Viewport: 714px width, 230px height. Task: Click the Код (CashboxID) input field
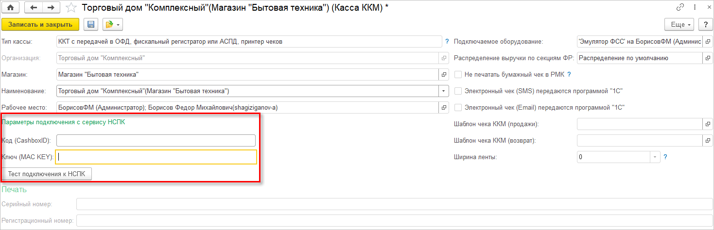click(156, 141)
